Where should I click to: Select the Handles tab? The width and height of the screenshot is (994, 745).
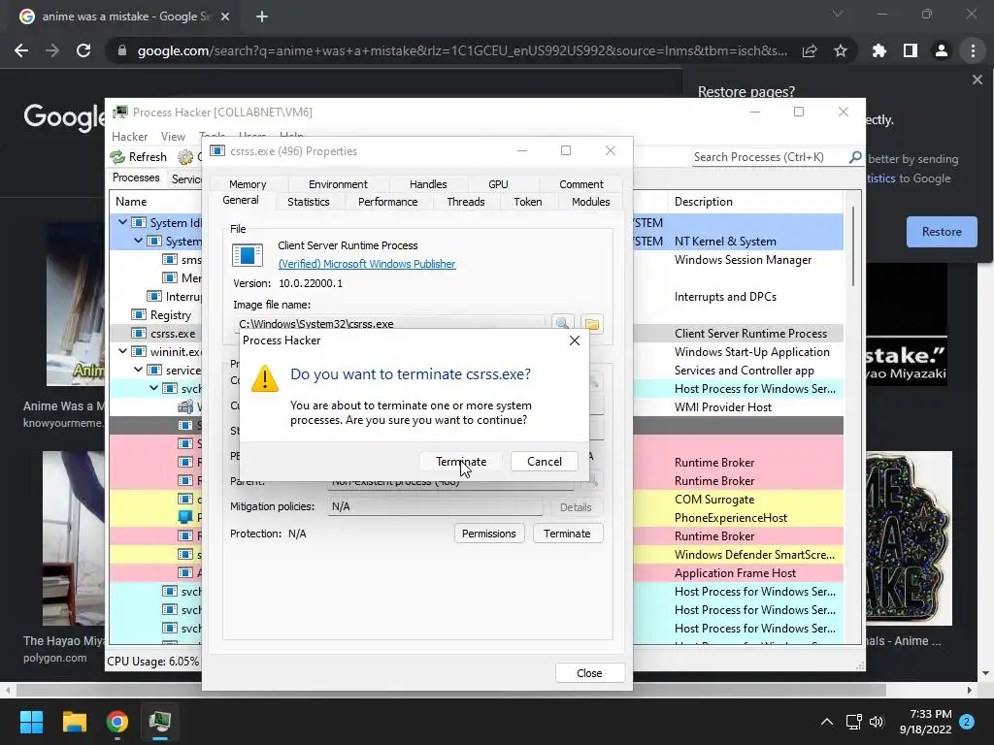coord(428,183)
